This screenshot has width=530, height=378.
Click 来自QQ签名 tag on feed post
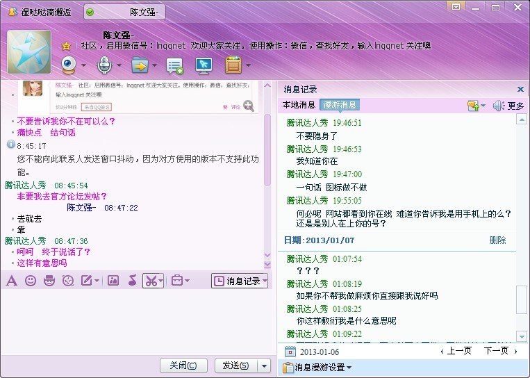point(97,107)
